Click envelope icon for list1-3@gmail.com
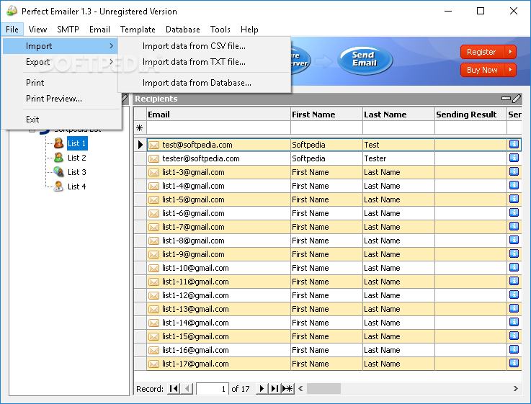 [x=153, y=173]
